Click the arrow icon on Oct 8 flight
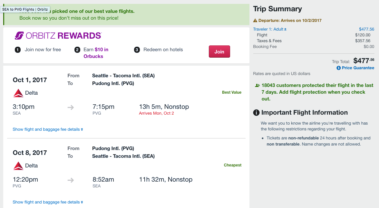The width and height of the screenshot is (379, 208). pyautogui.click(x=71, y=180)
